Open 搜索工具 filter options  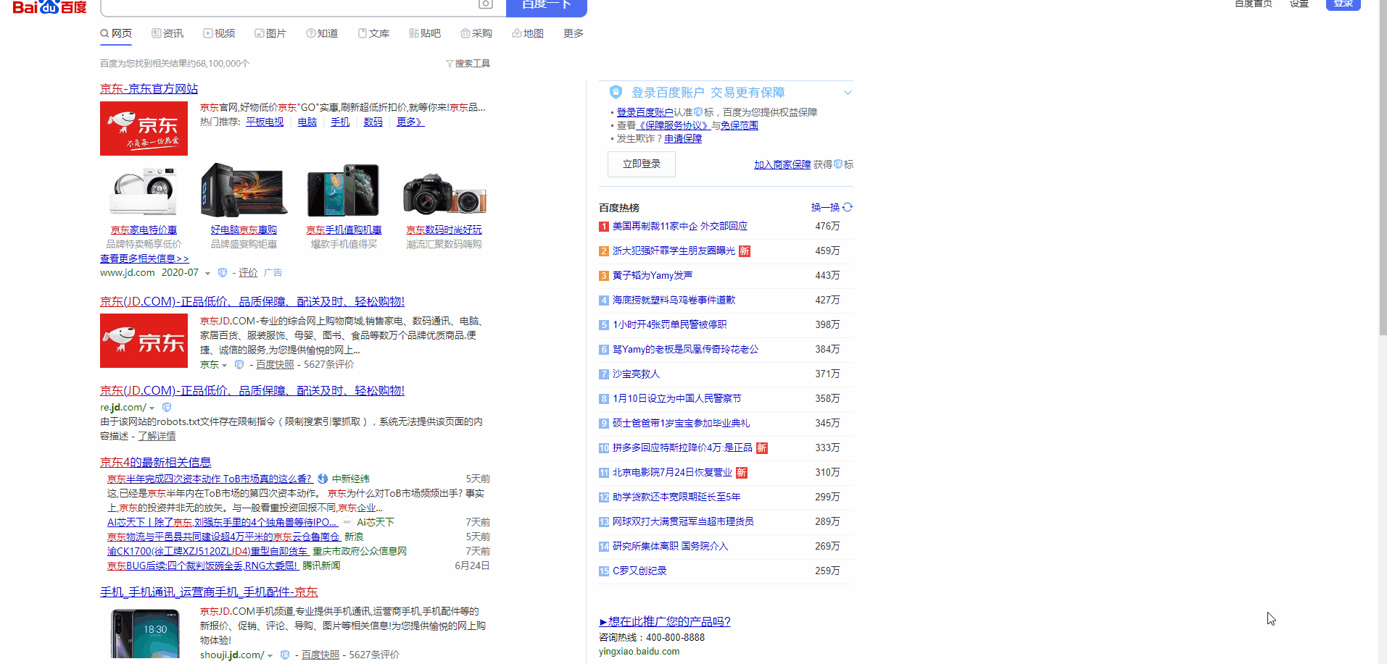(473, 64)
